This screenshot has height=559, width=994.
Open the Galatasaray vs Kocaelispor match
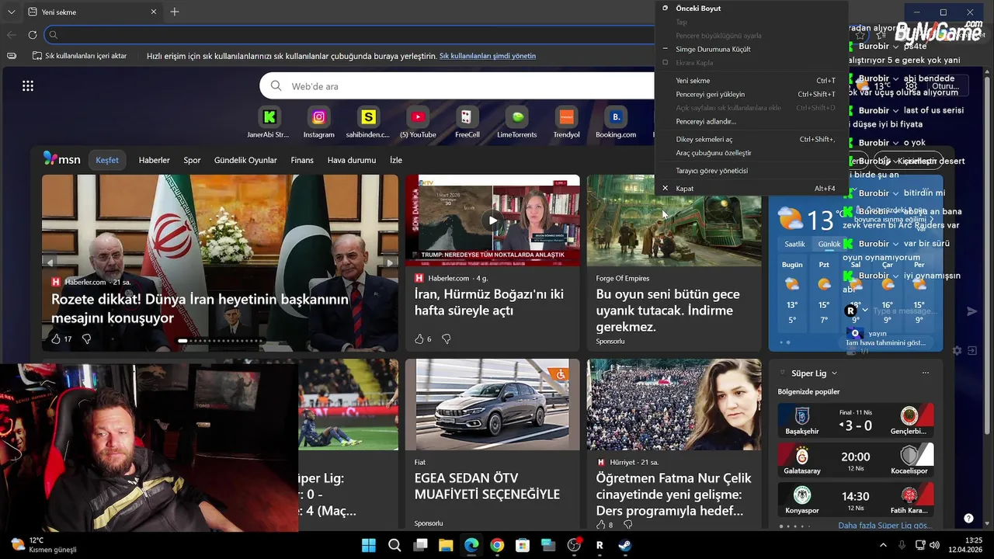pos(856,460)
